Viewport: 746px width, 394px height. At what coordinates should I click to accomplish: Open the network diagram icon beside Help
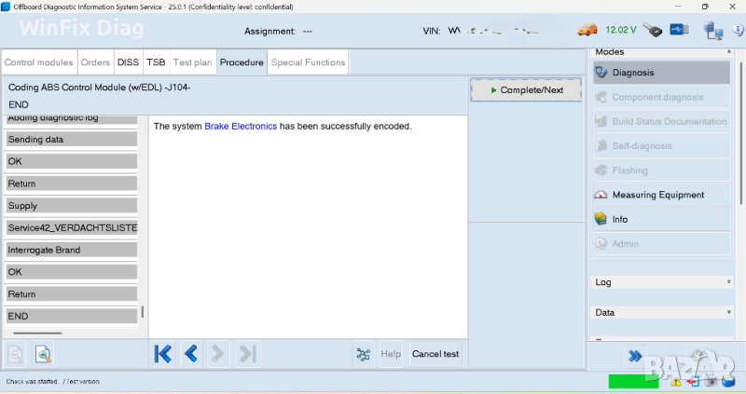(x=364, y=354)
